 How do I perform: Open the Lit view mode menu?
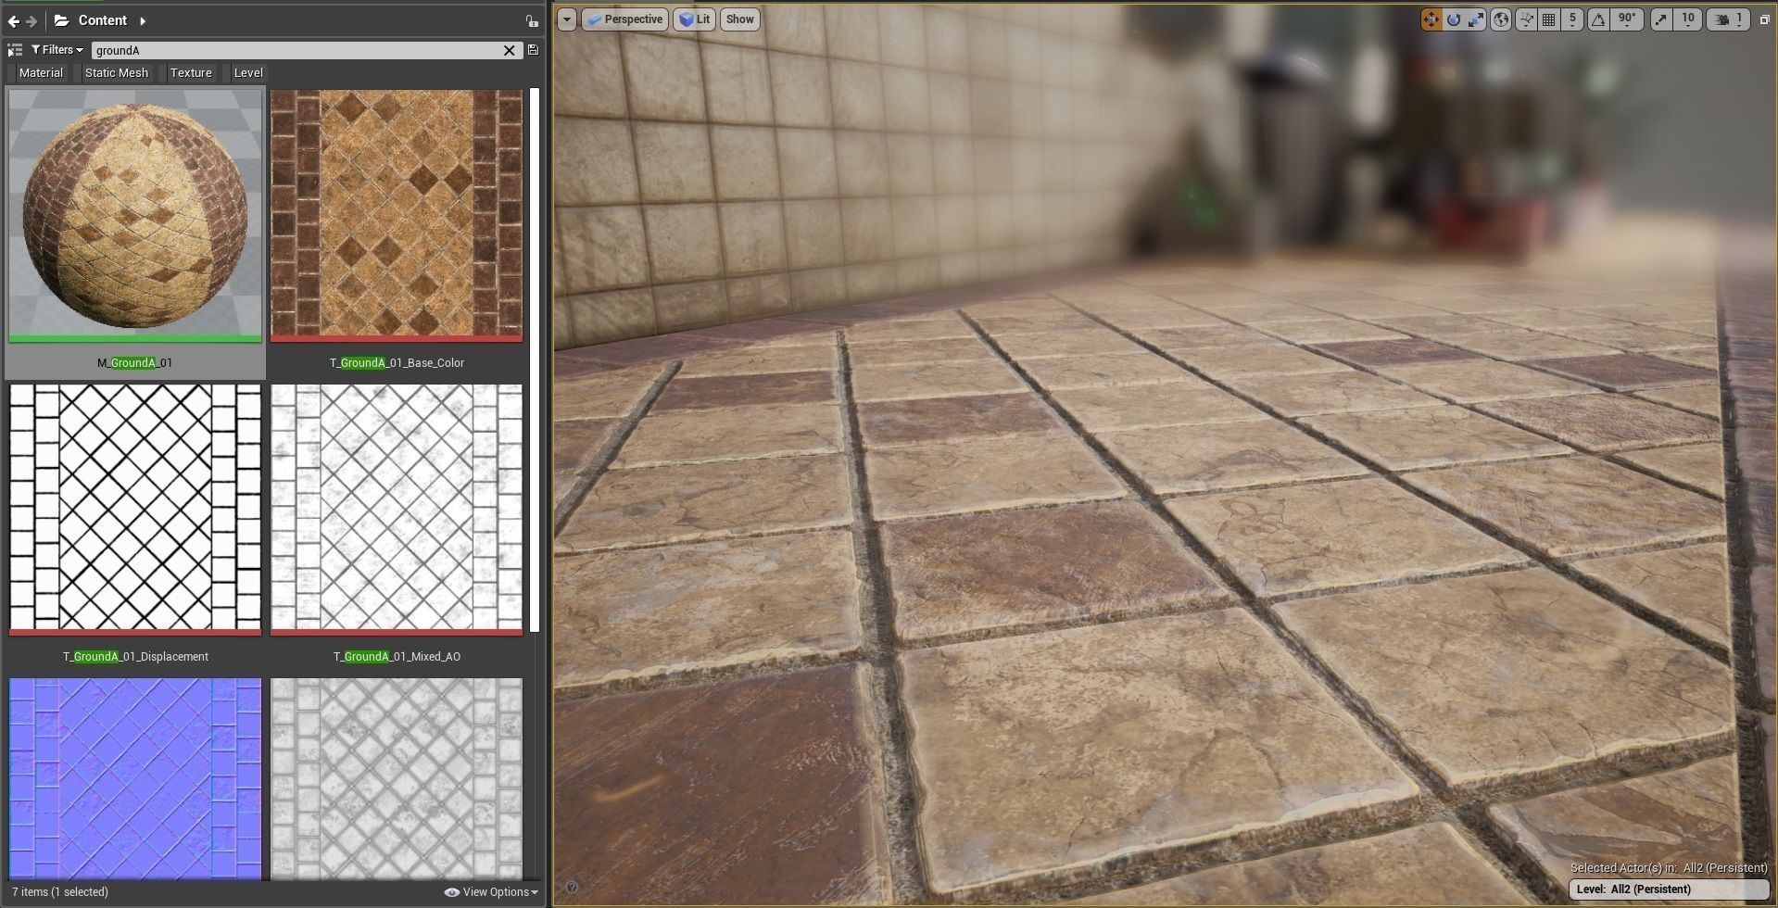pos(693,19)
